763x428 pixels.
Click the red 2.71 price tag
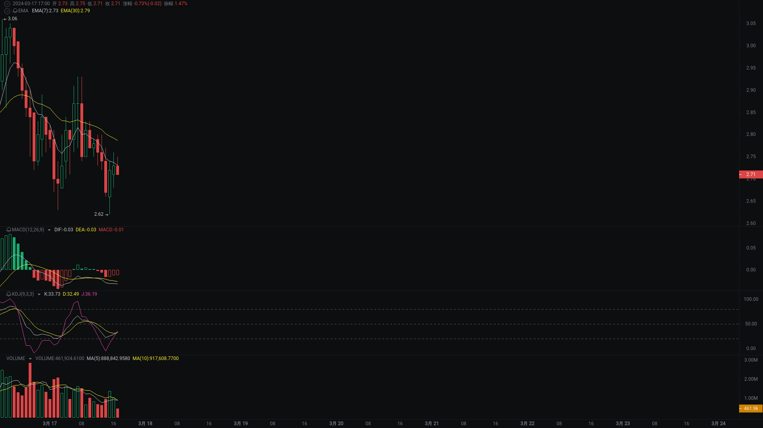click(x=750, y=174)
